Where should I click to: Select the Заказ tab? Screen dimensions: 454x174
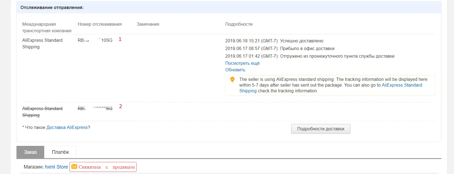tap(30, 152)
